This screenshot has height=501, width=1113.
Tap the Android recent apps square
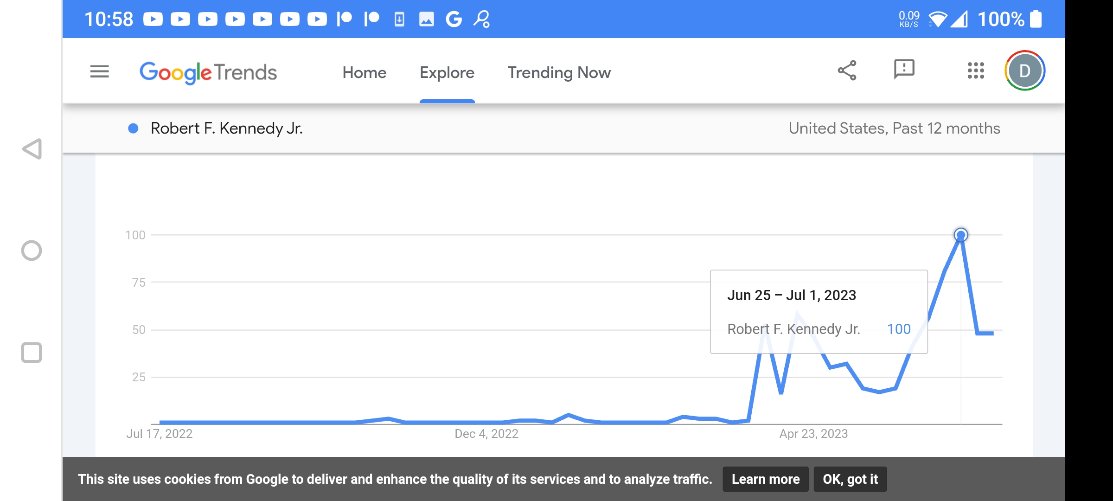pos(32,353)
